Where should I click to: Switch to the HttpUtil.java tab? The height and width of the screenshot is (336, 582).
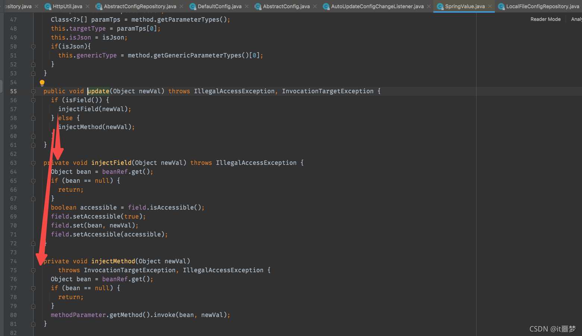pyautogui.click(x=67, y=6)
